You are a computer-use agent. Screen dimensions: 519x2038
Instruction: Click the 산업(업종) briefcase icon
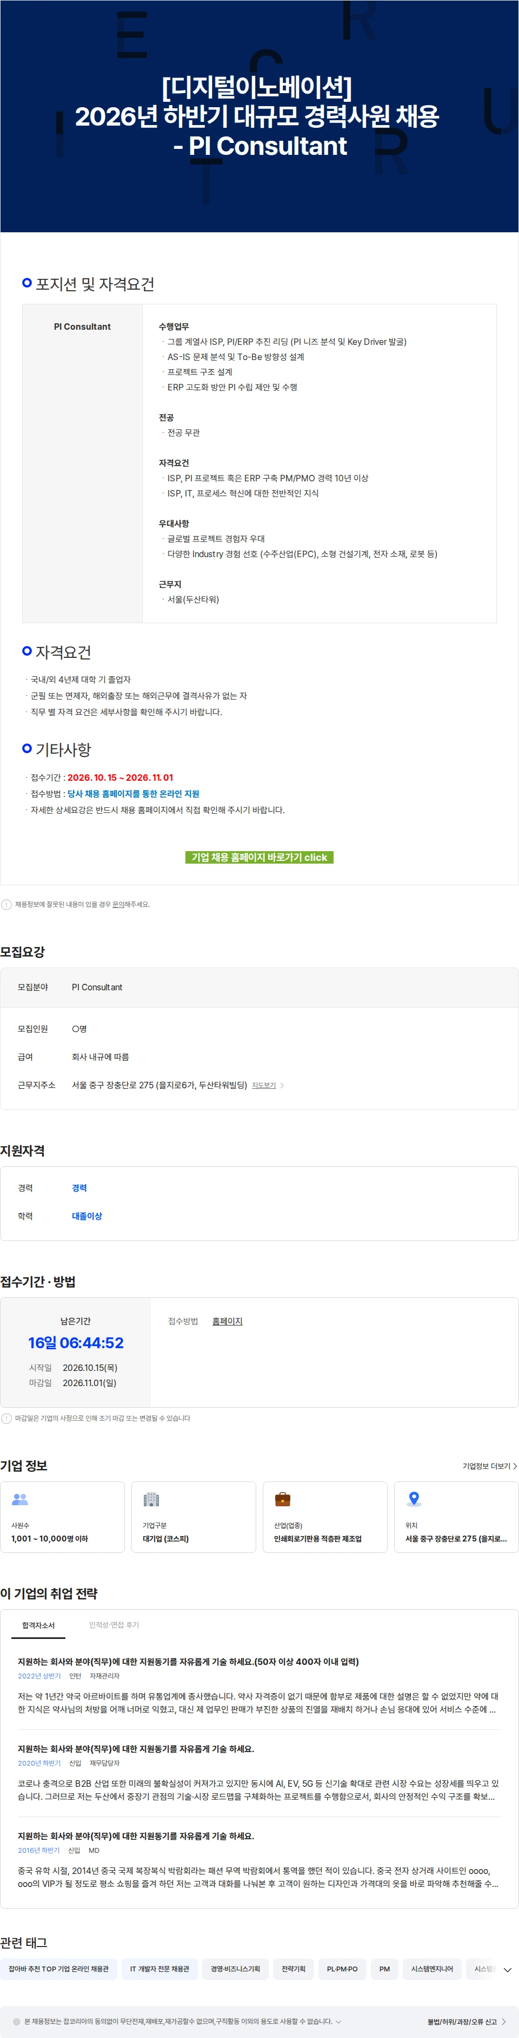pyautogui.click(x=282, y=1499)
